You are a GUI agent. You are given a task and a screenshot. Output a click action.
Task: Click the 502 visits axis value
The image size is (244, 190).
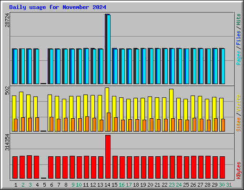[x=7, y=91]
